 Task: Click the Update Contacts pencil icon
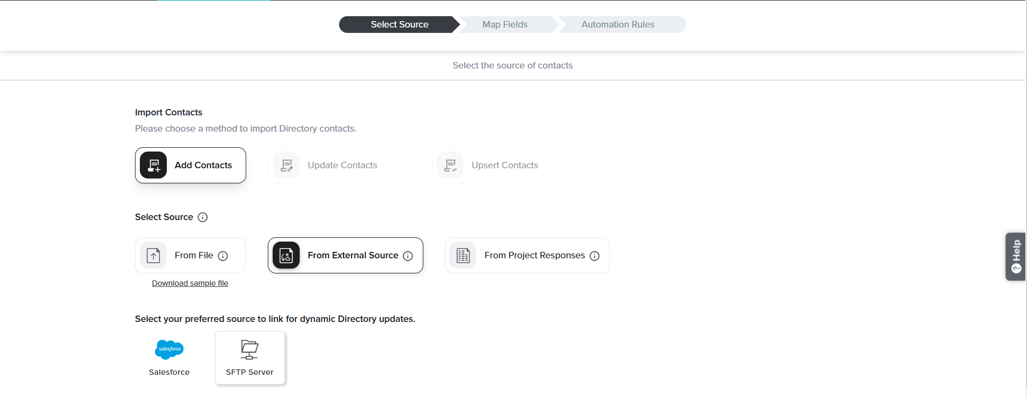click(286, 165)
